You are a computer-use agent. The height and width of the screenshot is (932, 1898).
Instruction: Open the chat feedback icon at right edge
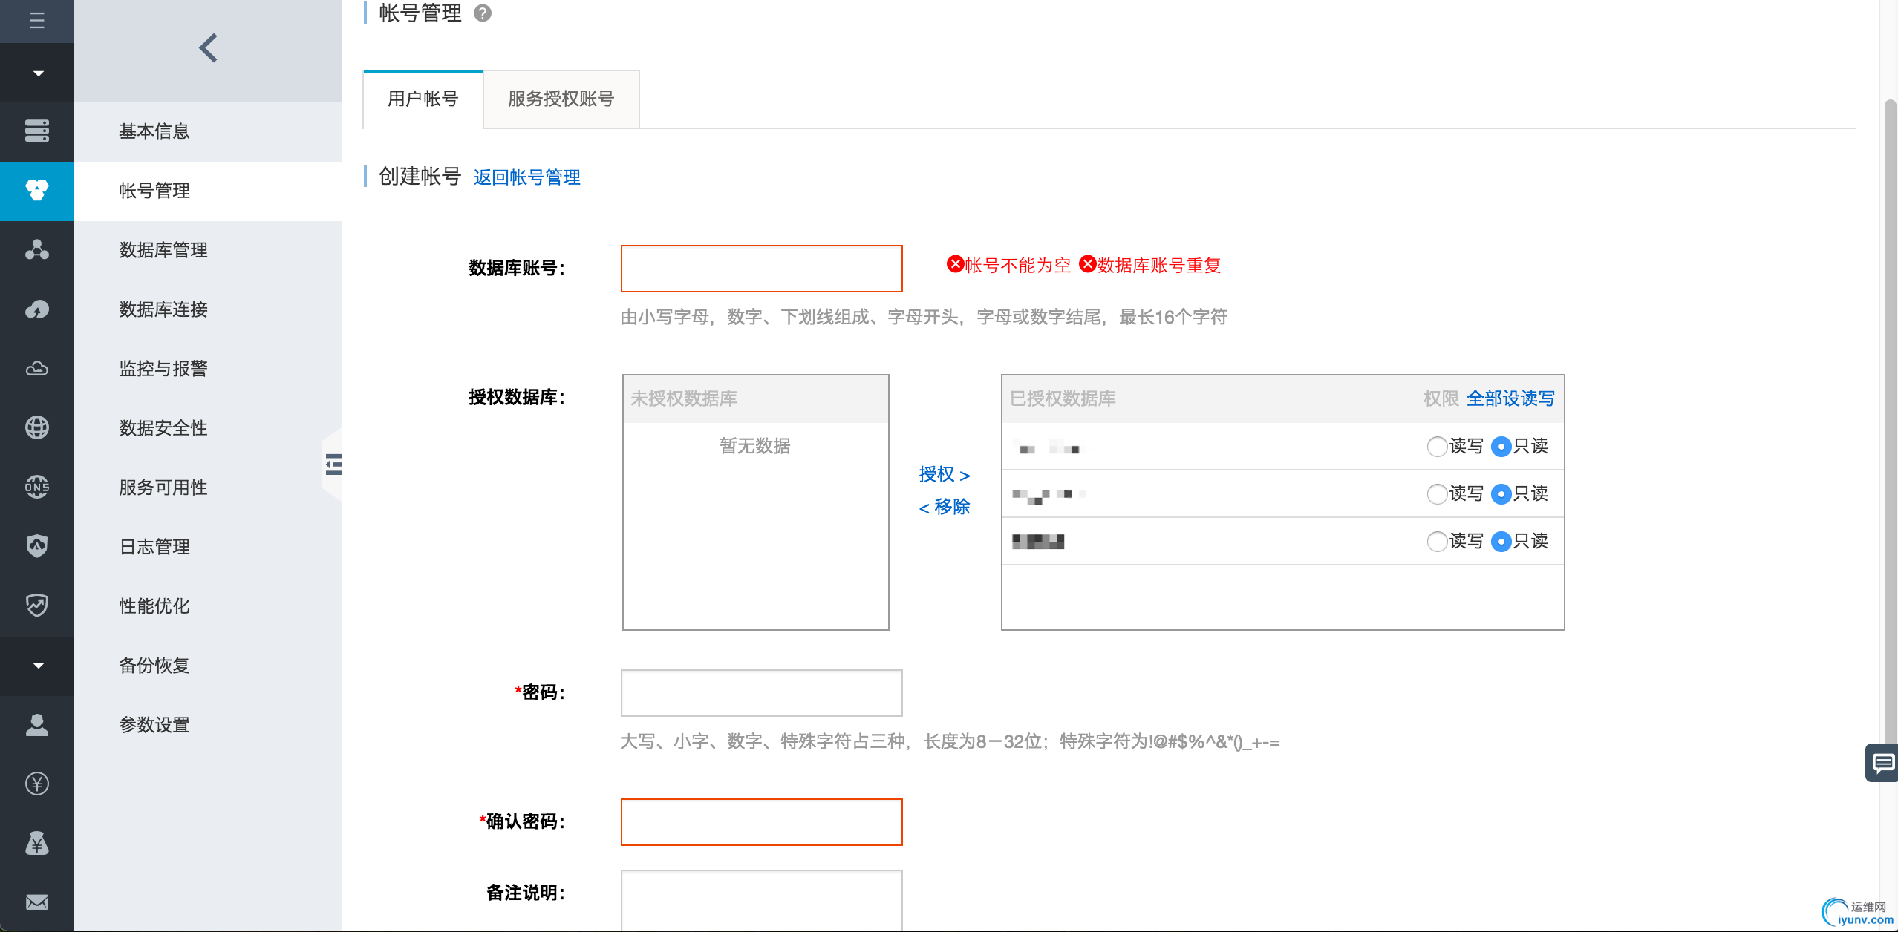coord(1882,762)
